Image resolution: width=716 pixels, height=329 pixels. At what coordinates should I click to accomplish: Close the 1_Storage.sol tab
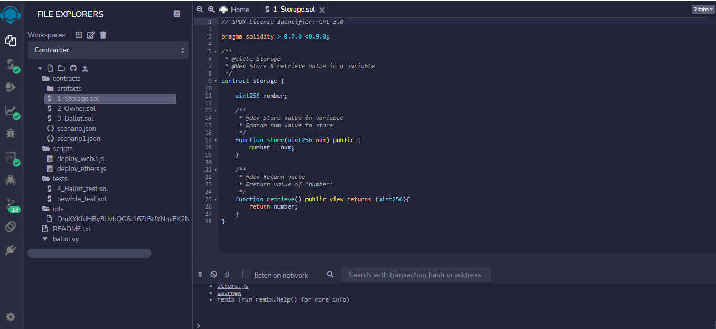click(x=322, y=10)
